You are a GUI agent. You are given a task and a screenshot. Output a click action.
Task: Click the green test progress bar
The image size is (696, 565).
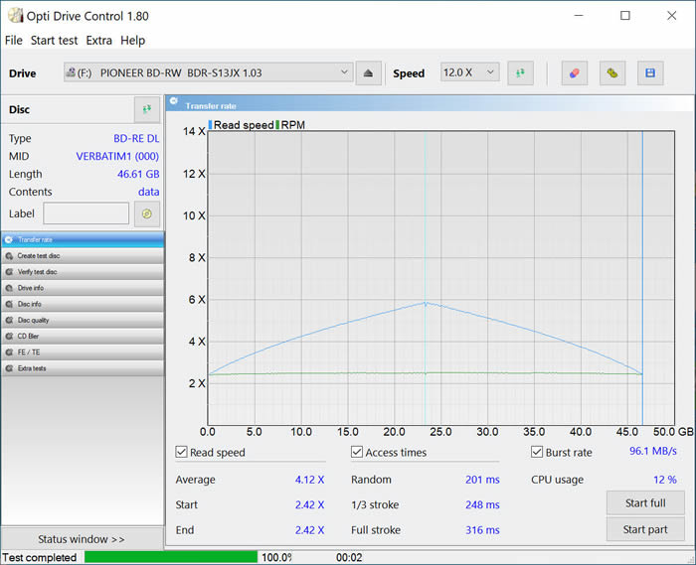click(x=171, y=557)
